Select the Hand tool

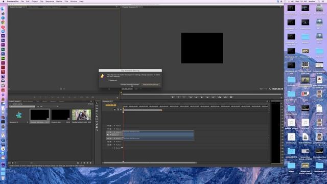point(97,127)
